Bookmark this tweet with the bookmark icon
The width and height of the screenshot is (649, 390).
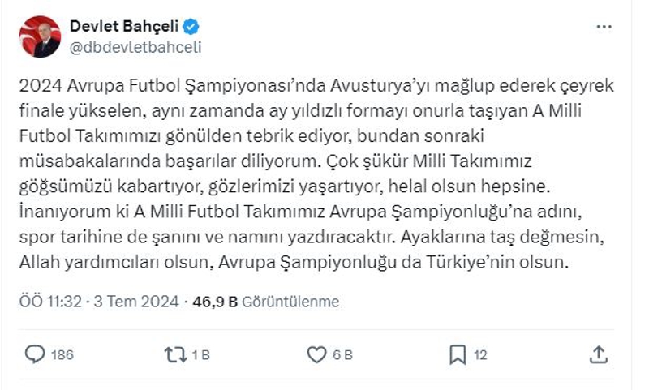[458, 354]
